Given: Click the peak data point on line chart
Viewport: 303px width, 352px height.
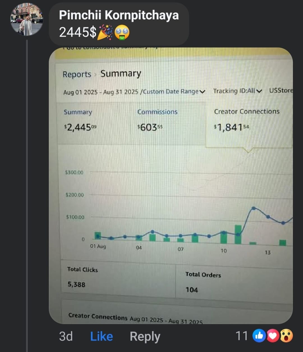Looking at the screenshot, I should click(253, 208).
